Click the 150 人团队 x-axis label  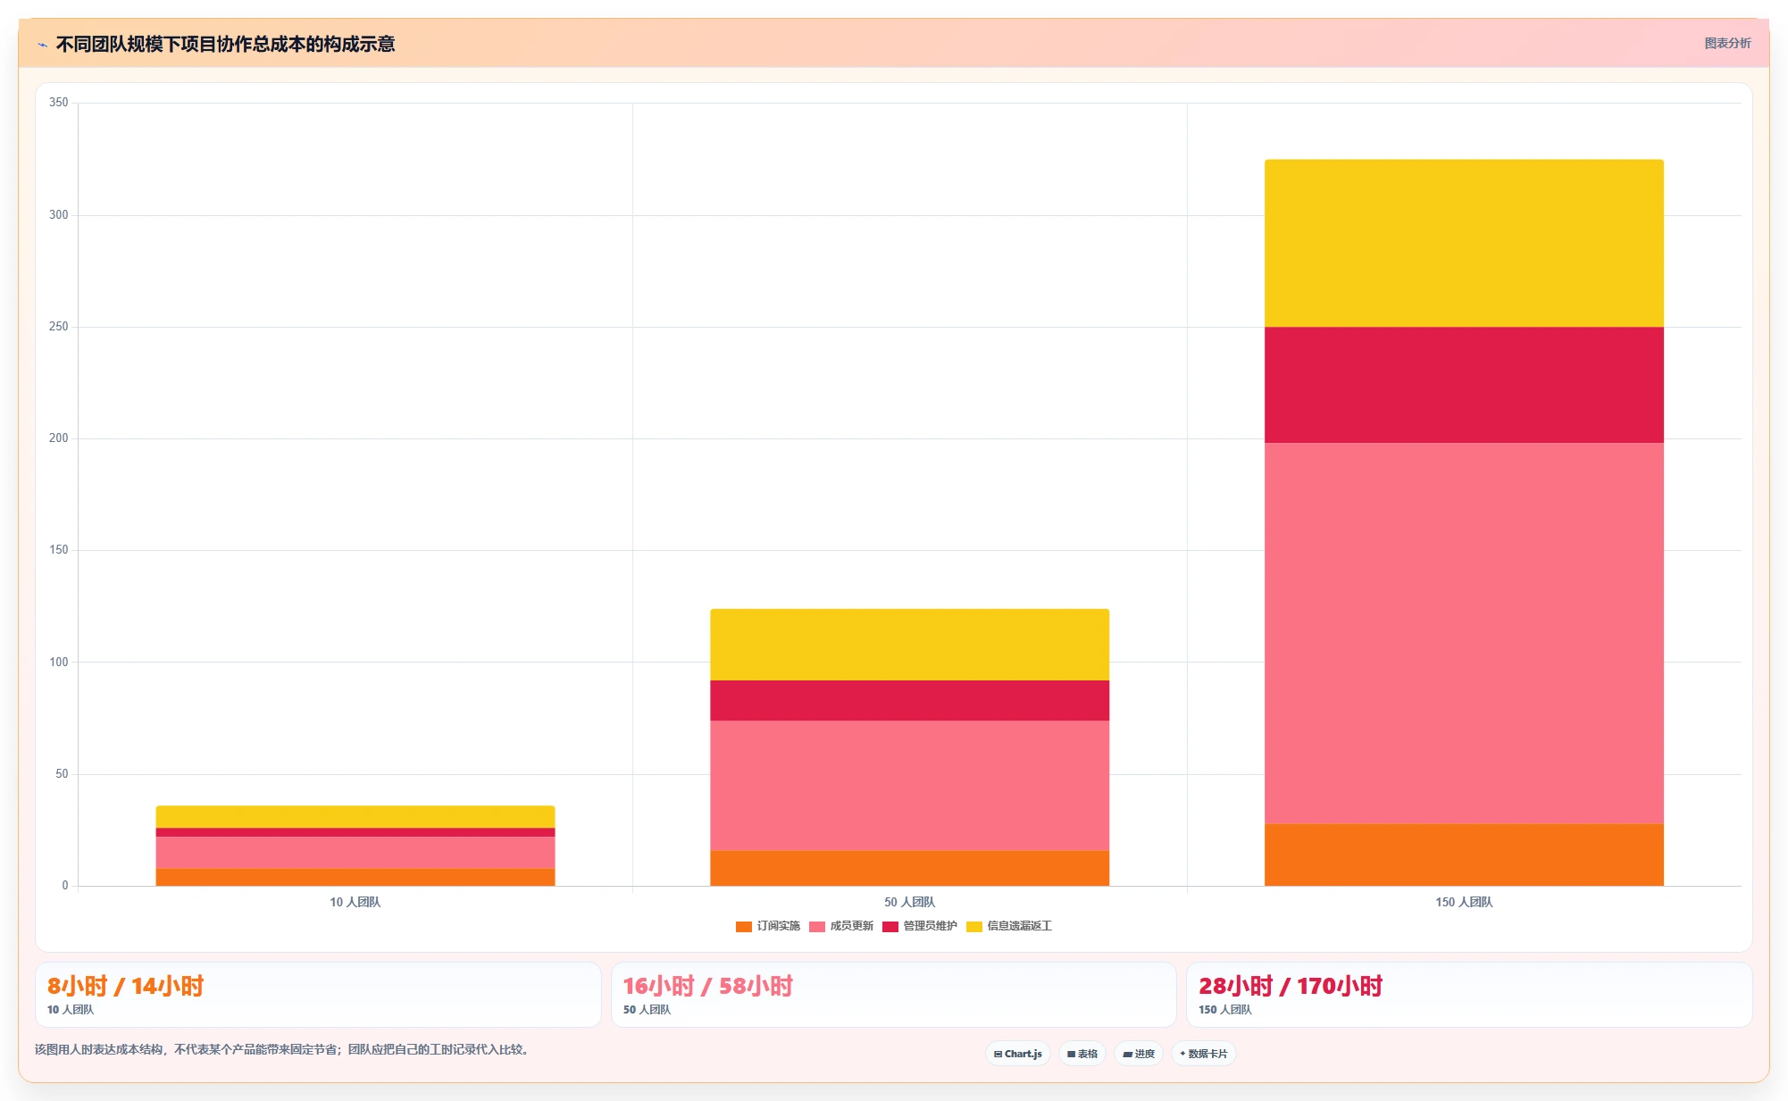1464,902
